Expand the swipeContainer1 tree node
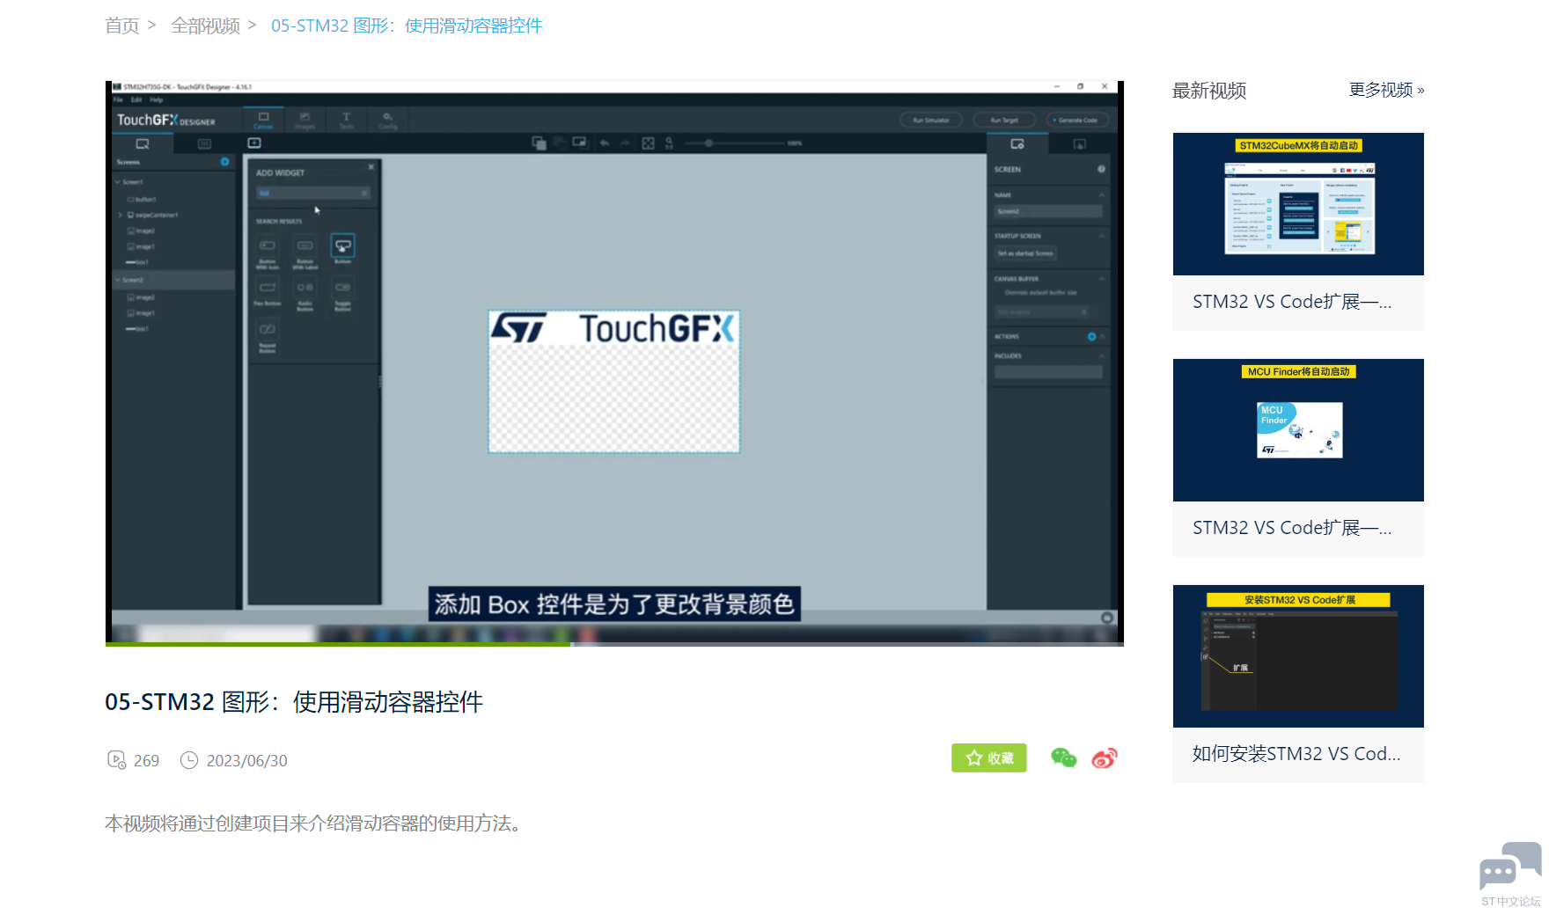 point(121,215)
